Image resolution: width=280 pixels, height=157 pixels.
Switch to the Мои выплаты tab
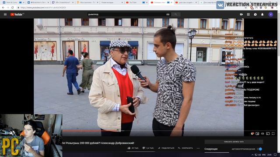[87, 3]
